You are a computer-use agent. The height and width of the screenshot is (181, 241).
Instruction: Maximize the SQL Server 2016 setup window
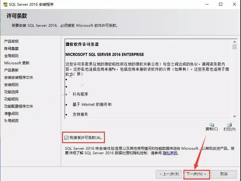tap(221, 4)
